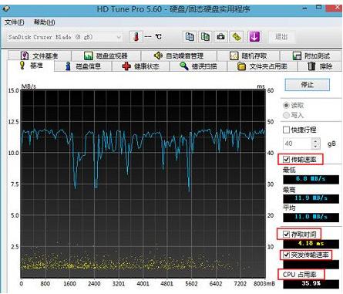Expand the SanDisk Cruzer Blade drive dropdown
The image size is (343, 294).
pyautogui.click(x=119, y=37)
